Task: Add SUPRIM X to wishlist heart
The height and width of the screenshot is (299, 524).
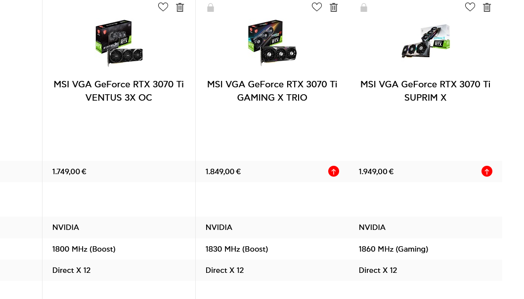Action: [470, 7]
